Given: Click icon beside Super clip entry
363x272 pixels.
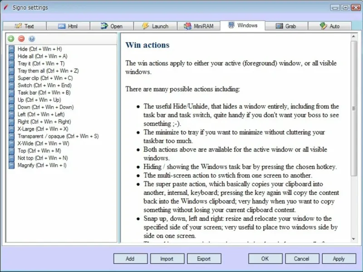Looking at the screenshot, I should [x=12, y=78].
